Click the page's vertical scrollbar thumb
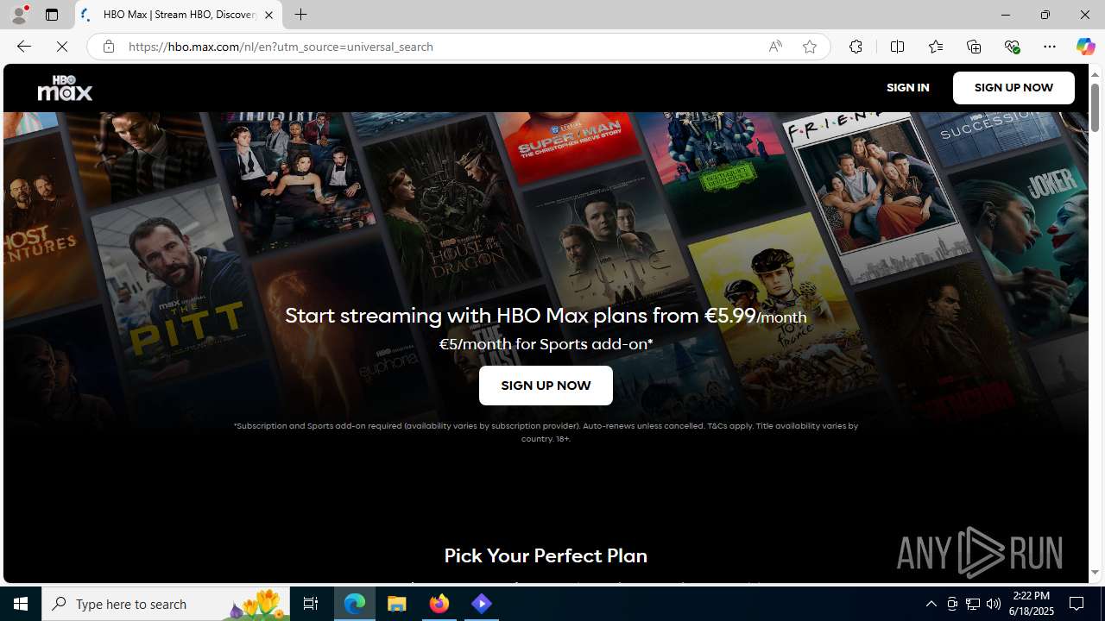Screen dimensions: 1105x621 tap(1095, 109)
